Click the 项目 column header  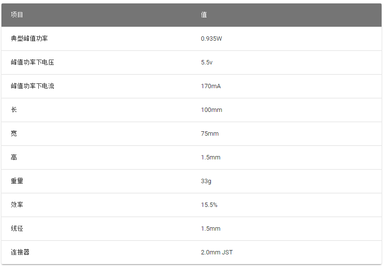click(17, 15)
